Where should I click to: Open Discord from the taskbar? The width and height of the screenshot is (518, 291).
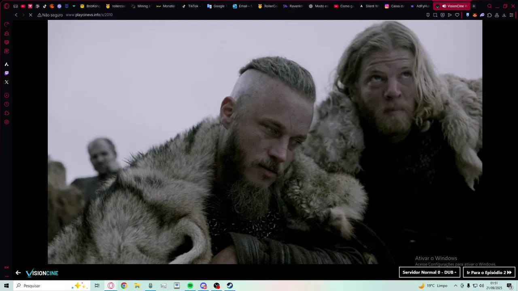204,286
